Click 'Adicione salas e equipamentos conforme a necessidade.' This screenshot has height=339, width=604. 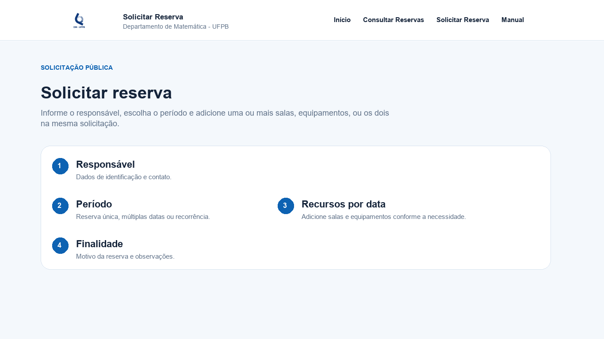[x=384, y=217]
